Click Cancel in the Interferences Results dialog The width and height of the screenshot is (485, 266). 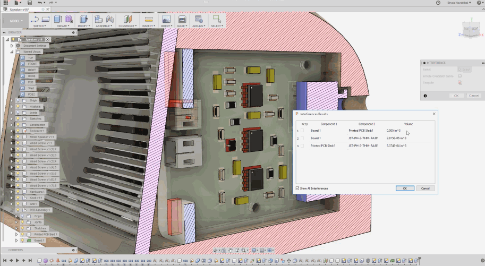point(426,188)
